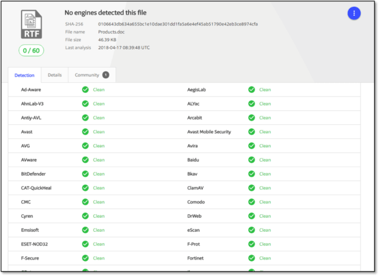379x276 pixels.
Task: Click the green checkmark for CMC
Action: pyautogui.click(x=85, y=202)
